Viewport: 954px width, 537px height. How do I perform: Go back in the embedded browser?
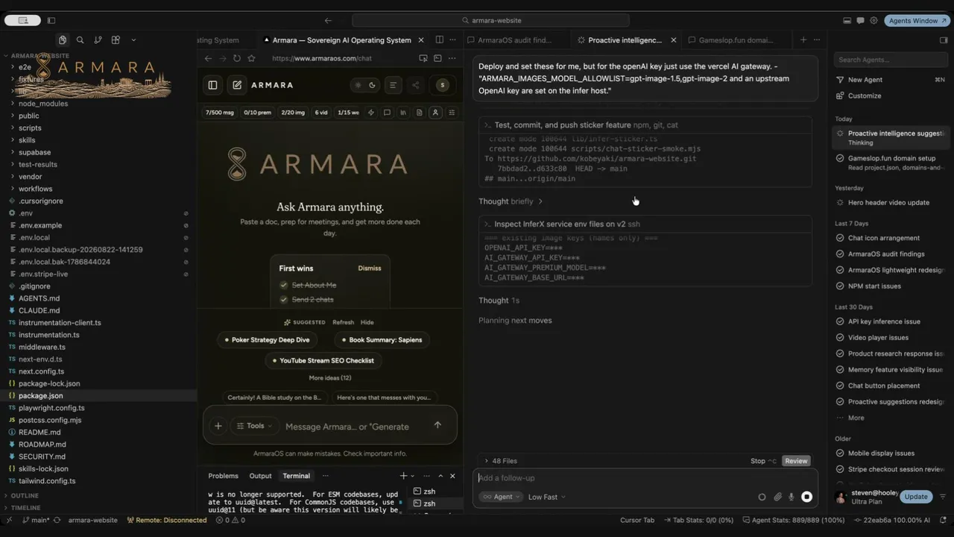(x=208, y=58)
